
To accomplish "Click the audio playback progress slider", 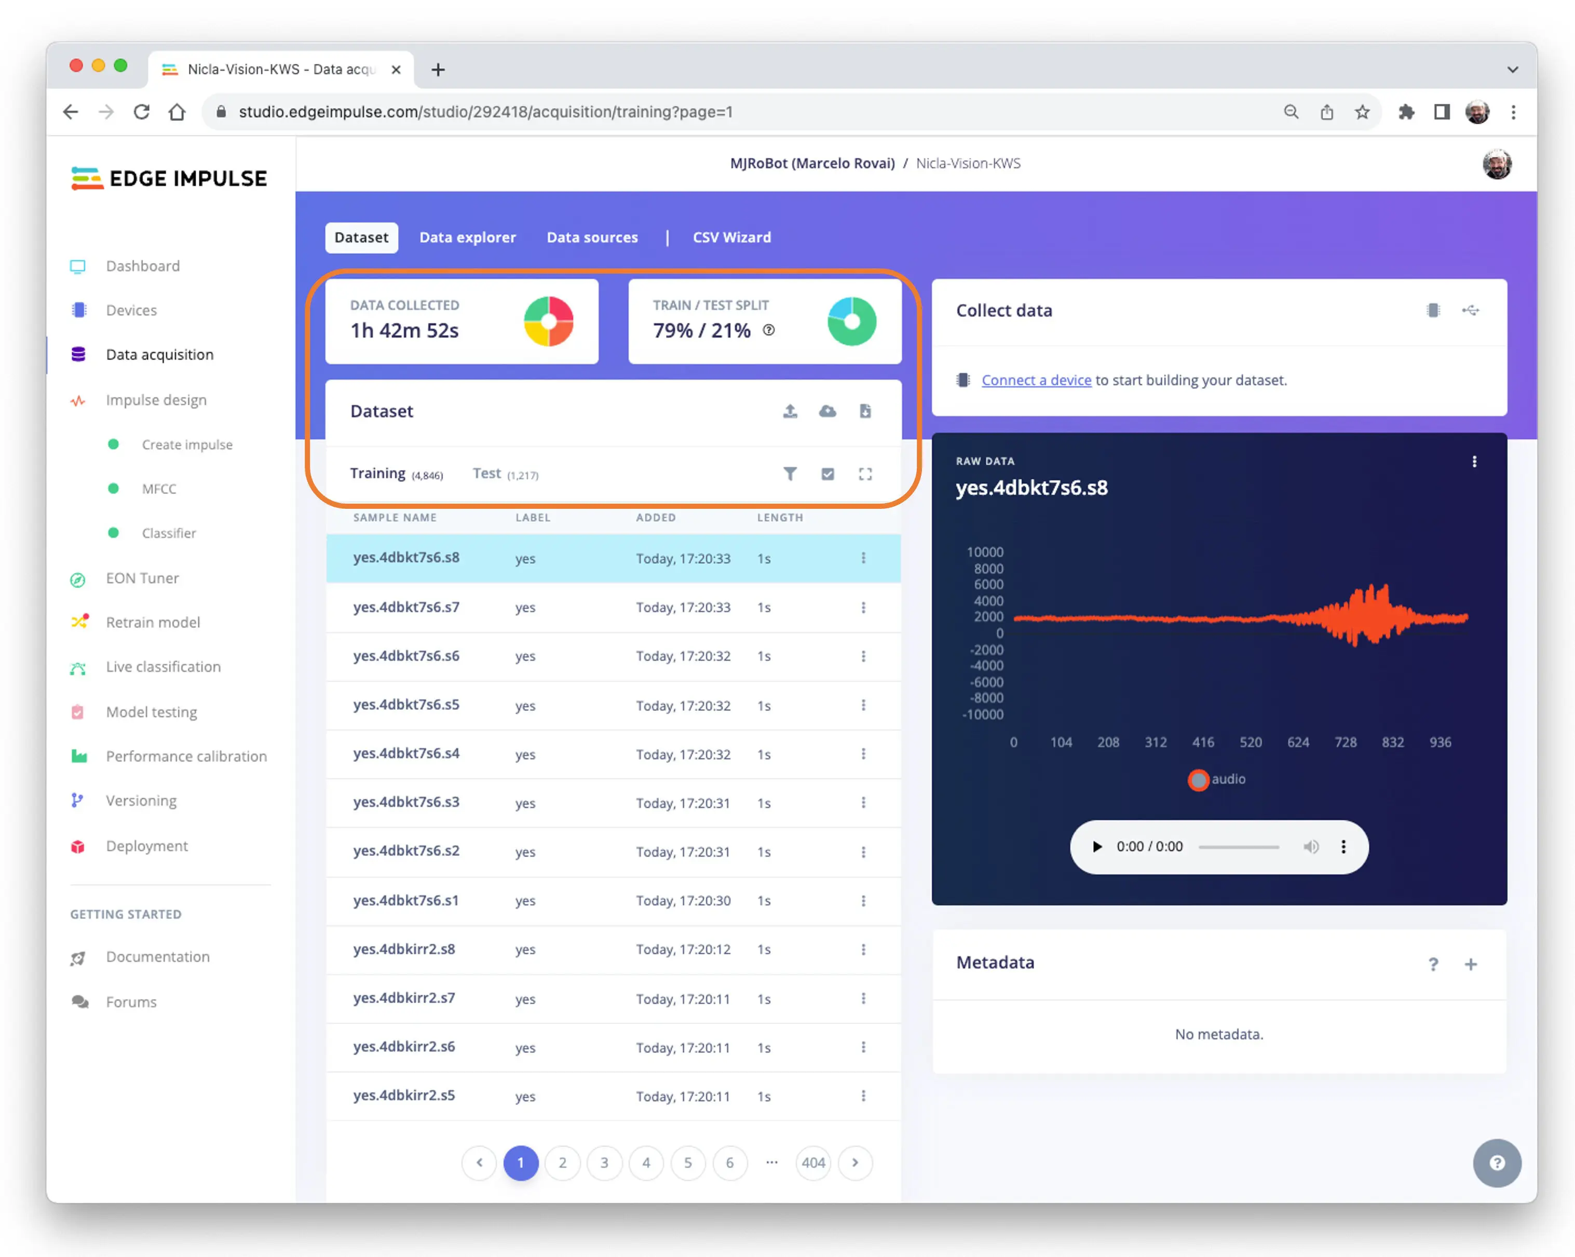I will [x=1238, y=846].
